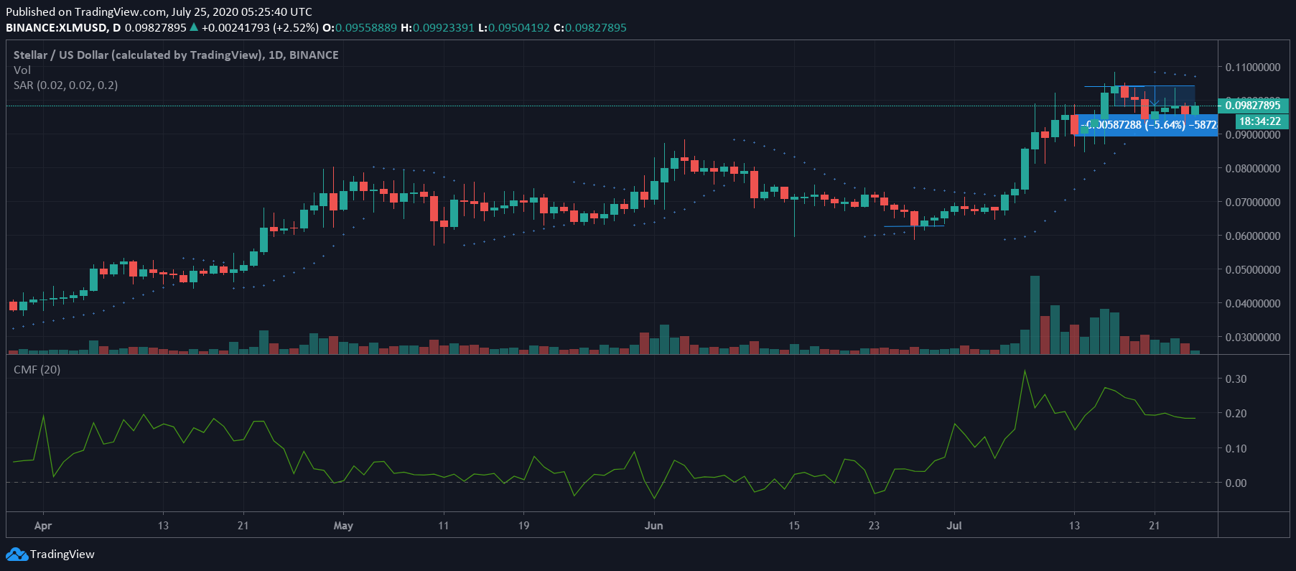Click the CMF axis value 0.20

pos(1236,414)
